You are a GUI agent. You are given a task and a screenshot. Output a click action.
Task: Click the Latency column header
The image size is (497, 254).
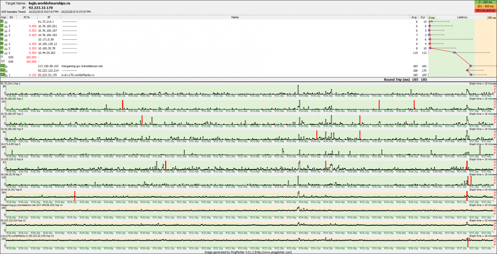[462, 17]
